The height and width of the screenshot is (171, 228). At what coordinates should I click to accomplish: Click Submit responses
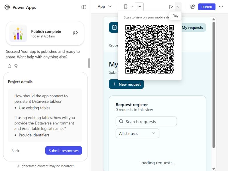click(x=64, y=151)
